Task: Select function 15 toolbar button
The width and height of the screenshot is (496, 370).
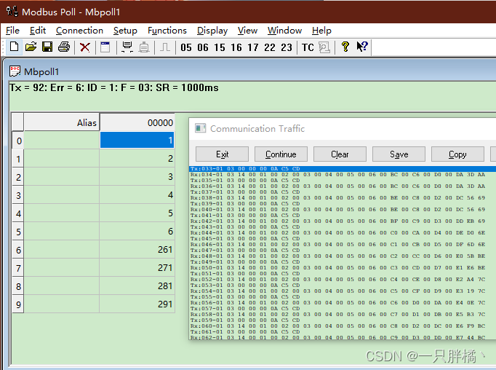Action: pyautogui.click(x=220, y=47)
